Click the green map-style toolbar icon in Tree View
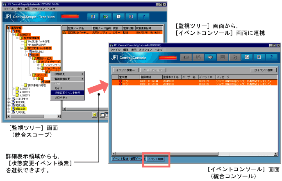Viewport: 282px width, 181px height. (106, 17)
